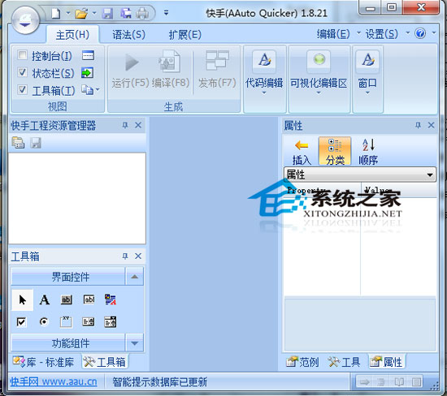Click the console window icon beside 控制台
Image resolution: width=447 pixels, height=396 pixels.
pyautogui.click(x=88, y=55)
